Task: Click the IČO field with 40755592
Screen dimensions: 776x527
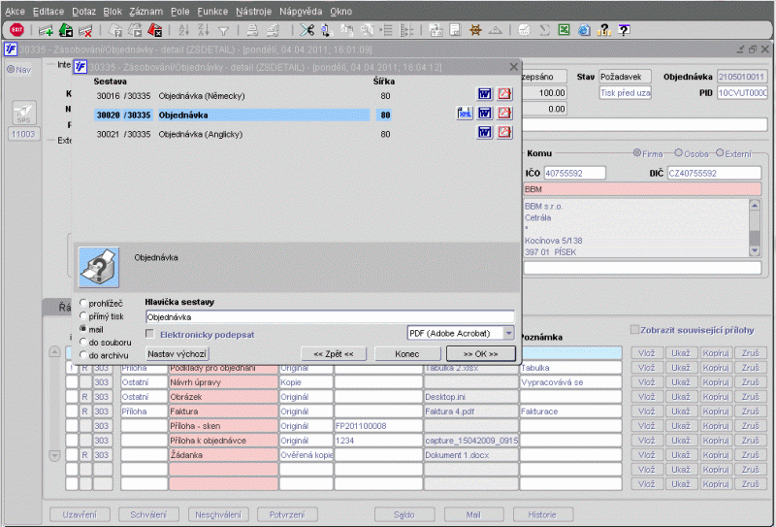Action: 574,173
